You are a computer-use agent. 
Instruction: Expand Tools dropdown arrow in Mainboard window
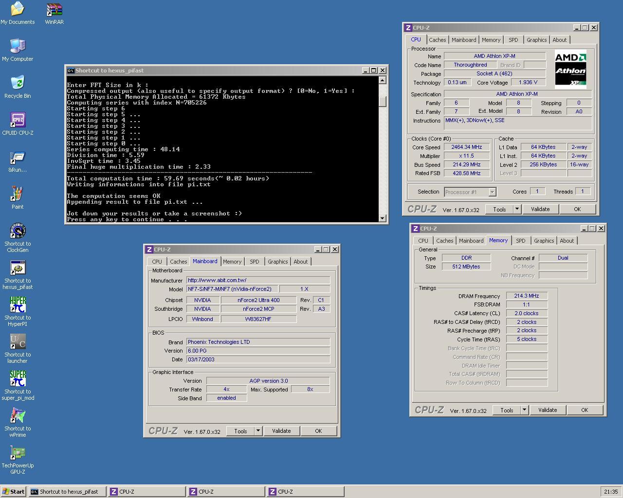tap(258, 431)
